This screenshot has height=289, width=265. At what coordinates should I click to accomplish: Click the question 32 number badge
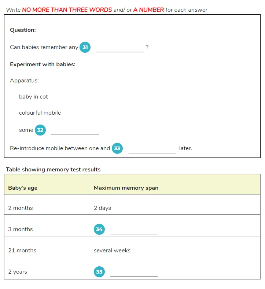coord(40,130)
